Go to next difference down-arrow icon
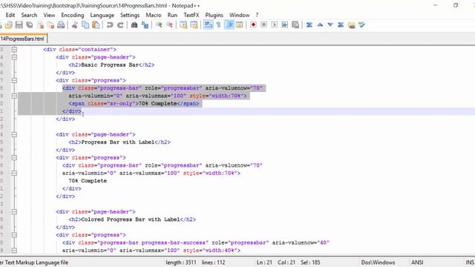Viewport: 475px width, 267px height. 330,24
